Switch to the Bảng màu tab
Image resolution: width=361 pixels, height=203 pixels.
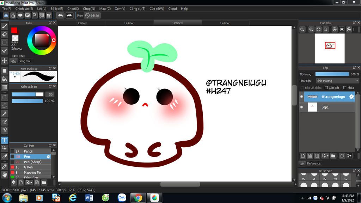pos(25,61)
